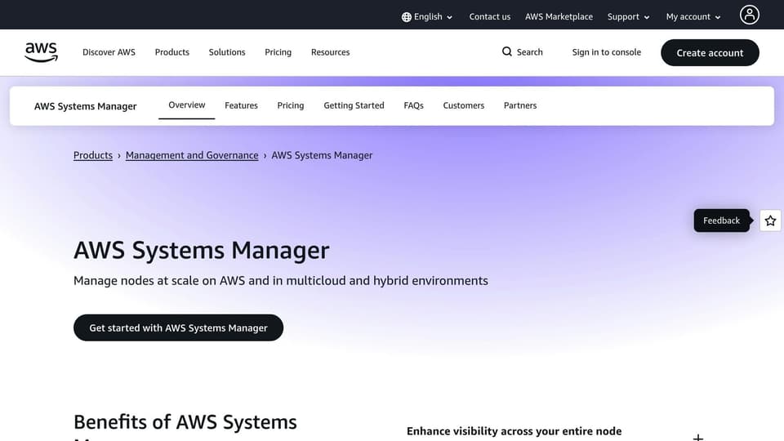Image resolution: width=784 pixels, height=441 pixels.
Task: Switch to the Getting Started tab
Action: click(x=354, y=105)
